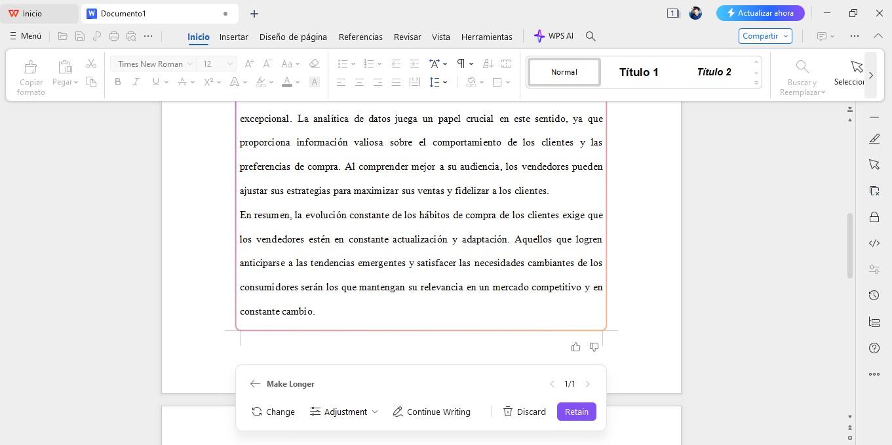Select the Highlight color tool
The width and height of the screenshot is (892, 445).
pos(261,82)
